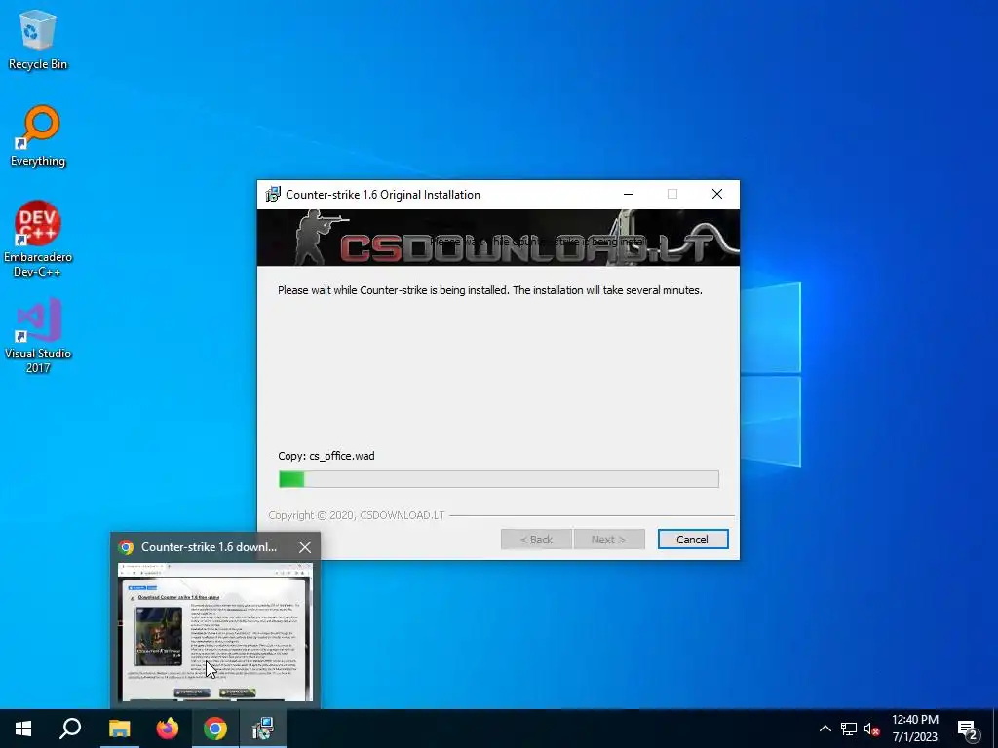Image resolution: width=998 pixels, height=748 pixels.
Task: Close the Counter-strike installer window
Action: point(717,195)
